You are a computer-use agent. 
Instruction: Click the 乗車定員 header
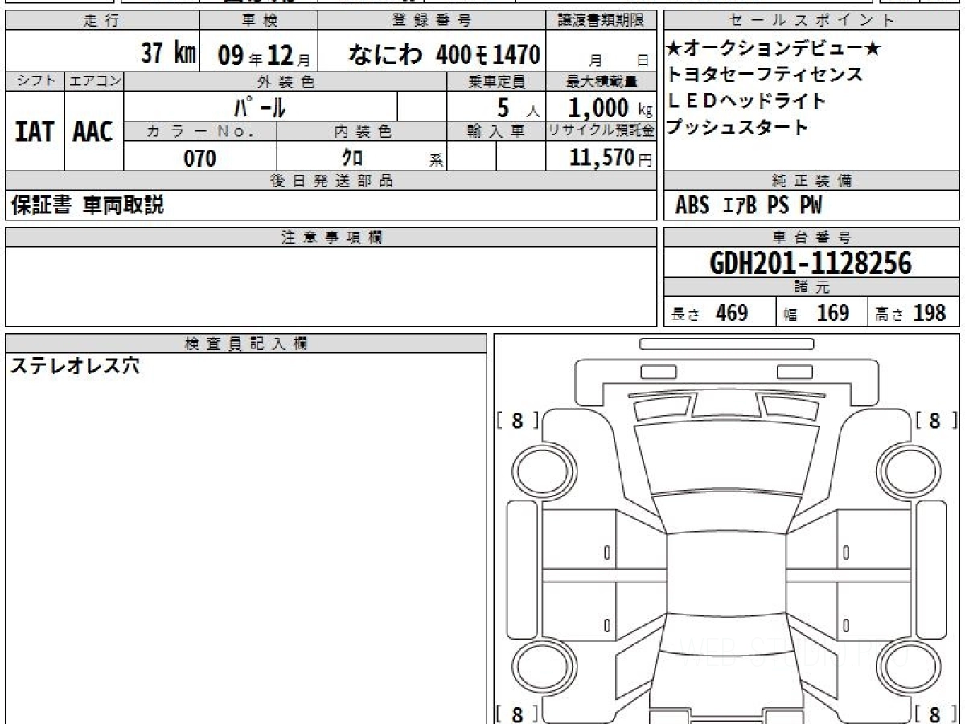click(x=496, y=81)
